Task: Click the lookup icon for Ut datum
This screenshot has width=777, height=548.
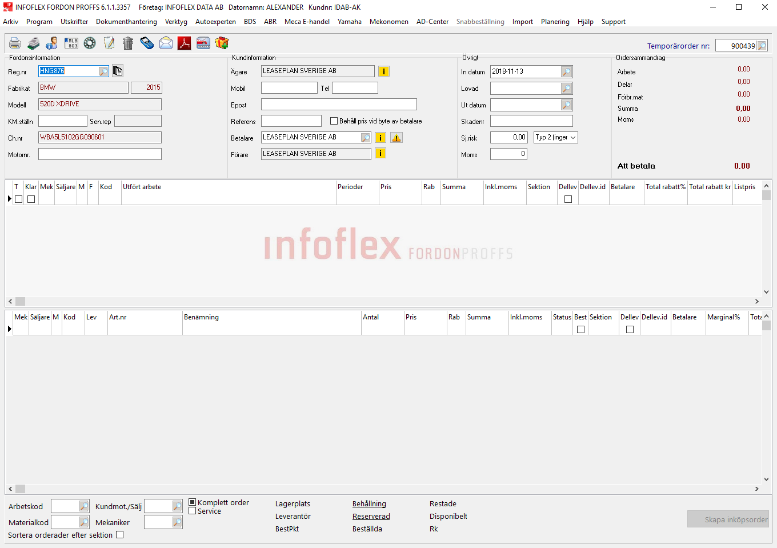Action: 566,105
